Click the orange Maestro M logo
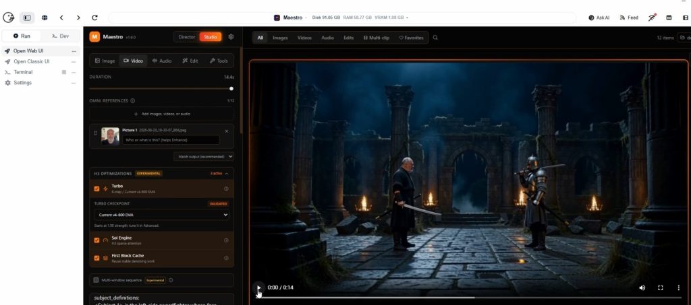The height and width of the screenshot is (305, 691). coord(94,37)
